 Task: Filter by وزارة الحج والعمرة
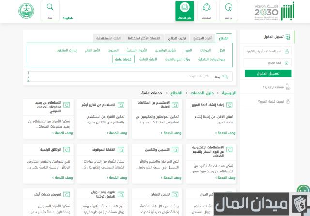(178, 59)
